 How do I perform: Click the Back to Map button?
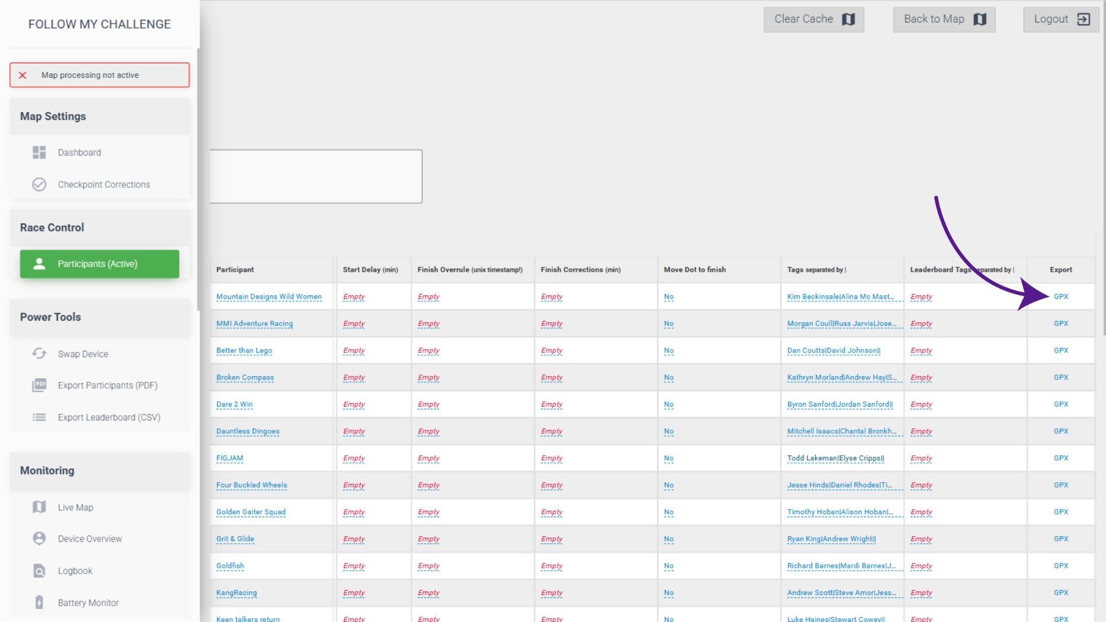(x=944, y=19)
